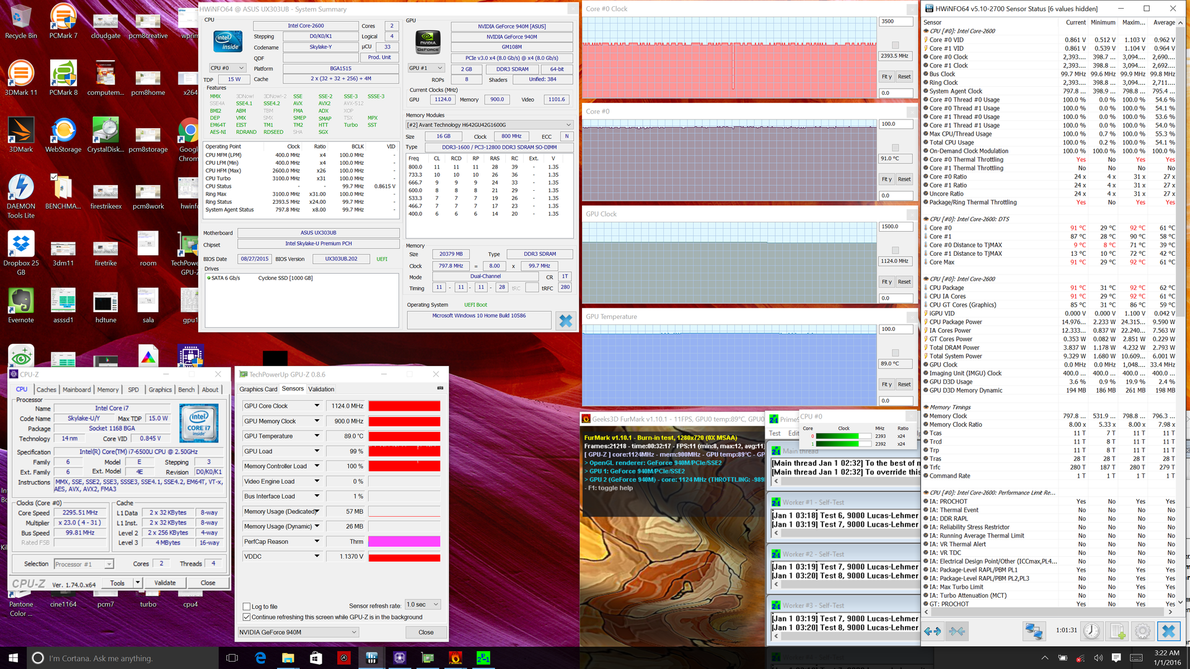Click the blue X icon in HWiNFO sensor toolbar
Viewport: 1190px width, 669px height.
coord(1168,631)
